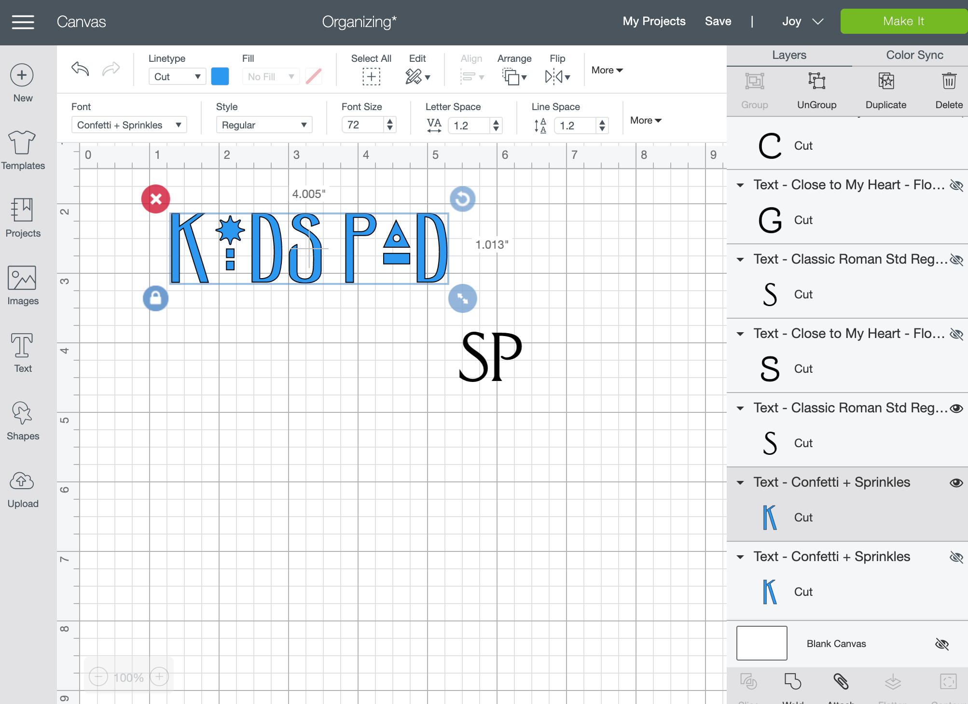Show the first Close to My Heart layer

pyautogui.click(x=956, y=185)
